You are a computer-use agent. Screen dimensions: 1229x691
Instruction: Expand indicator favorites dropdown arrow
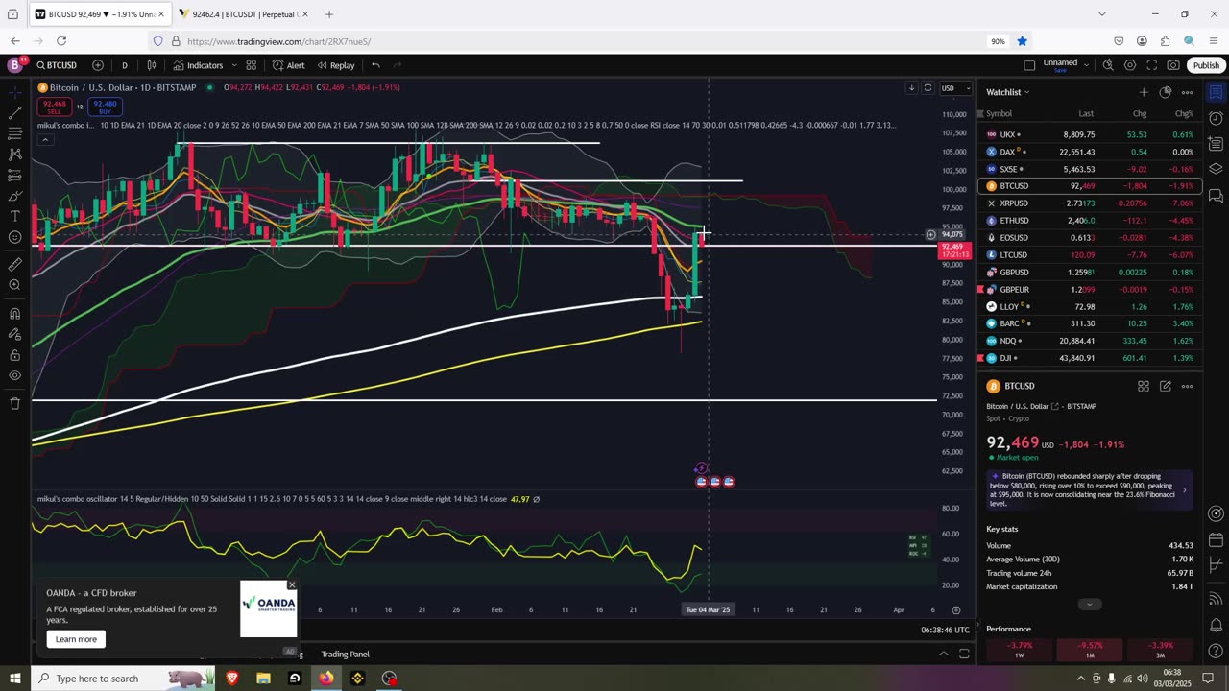click(232, 65)
